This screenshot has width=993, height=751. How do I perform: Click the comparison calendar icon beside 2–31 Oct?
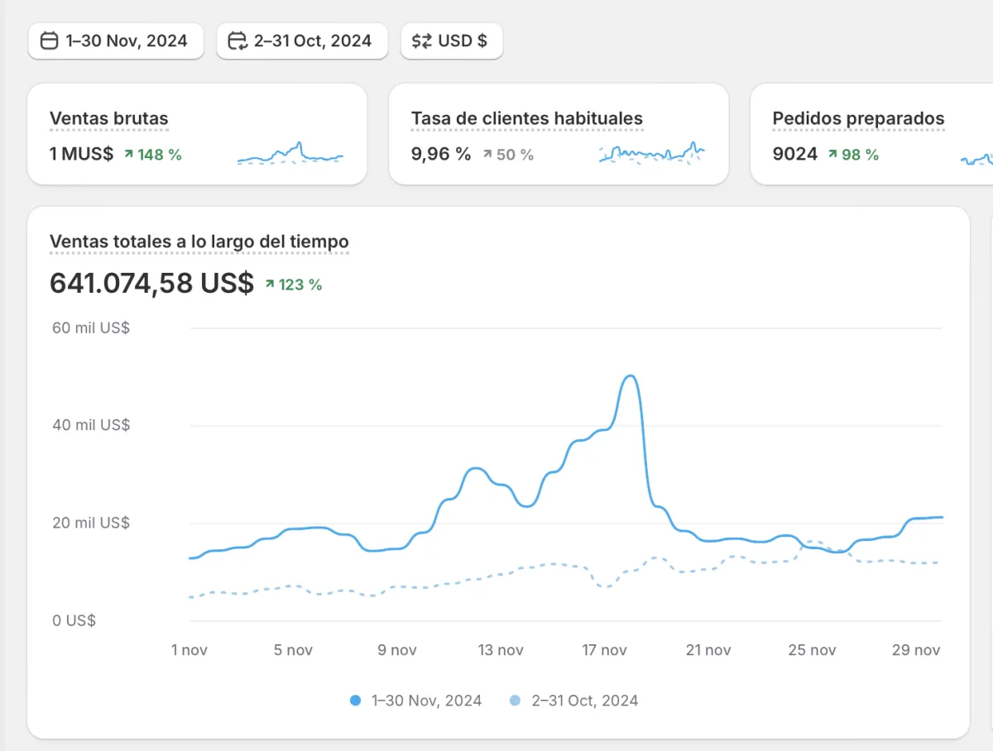pyautogui.click(x=237, y=41)
